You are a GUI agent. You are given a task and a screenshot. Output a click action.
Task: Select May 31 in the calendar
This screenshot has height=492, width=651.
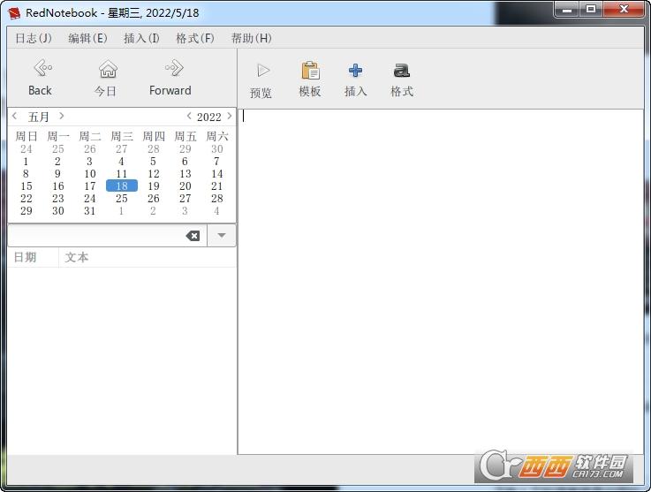coord(90,210)
